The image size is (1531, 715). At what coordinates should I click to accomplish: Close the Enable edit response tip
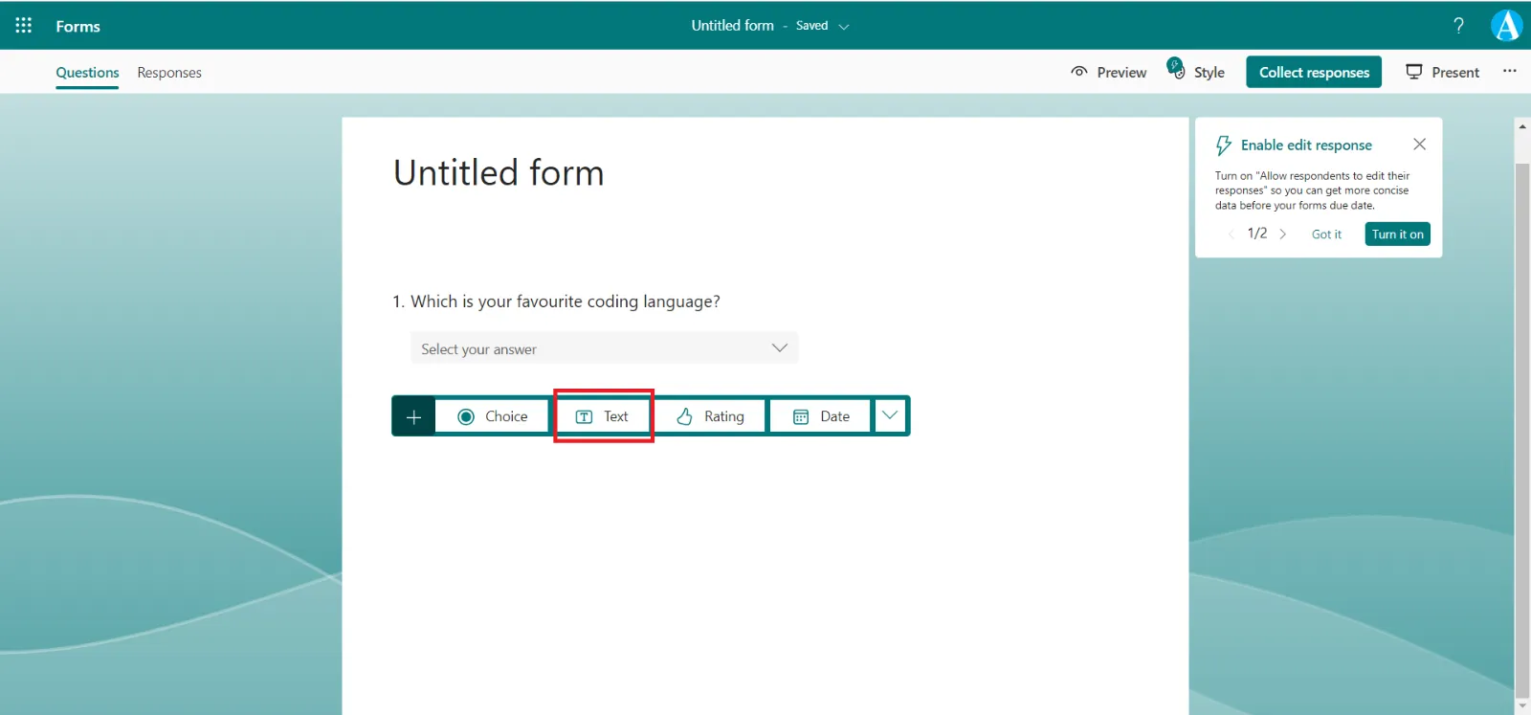point(1419,144)
